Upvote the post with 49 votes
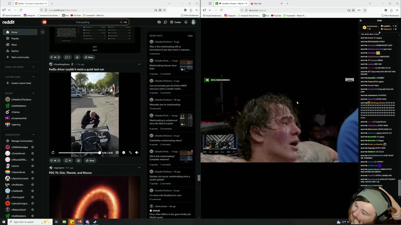 pyautogui.click(x=51, y=57)
